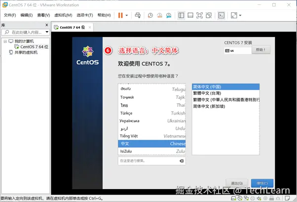Select IsiZulu language row
The width and height of the screenshot is (297, 202).
click(x=152, y=151)
